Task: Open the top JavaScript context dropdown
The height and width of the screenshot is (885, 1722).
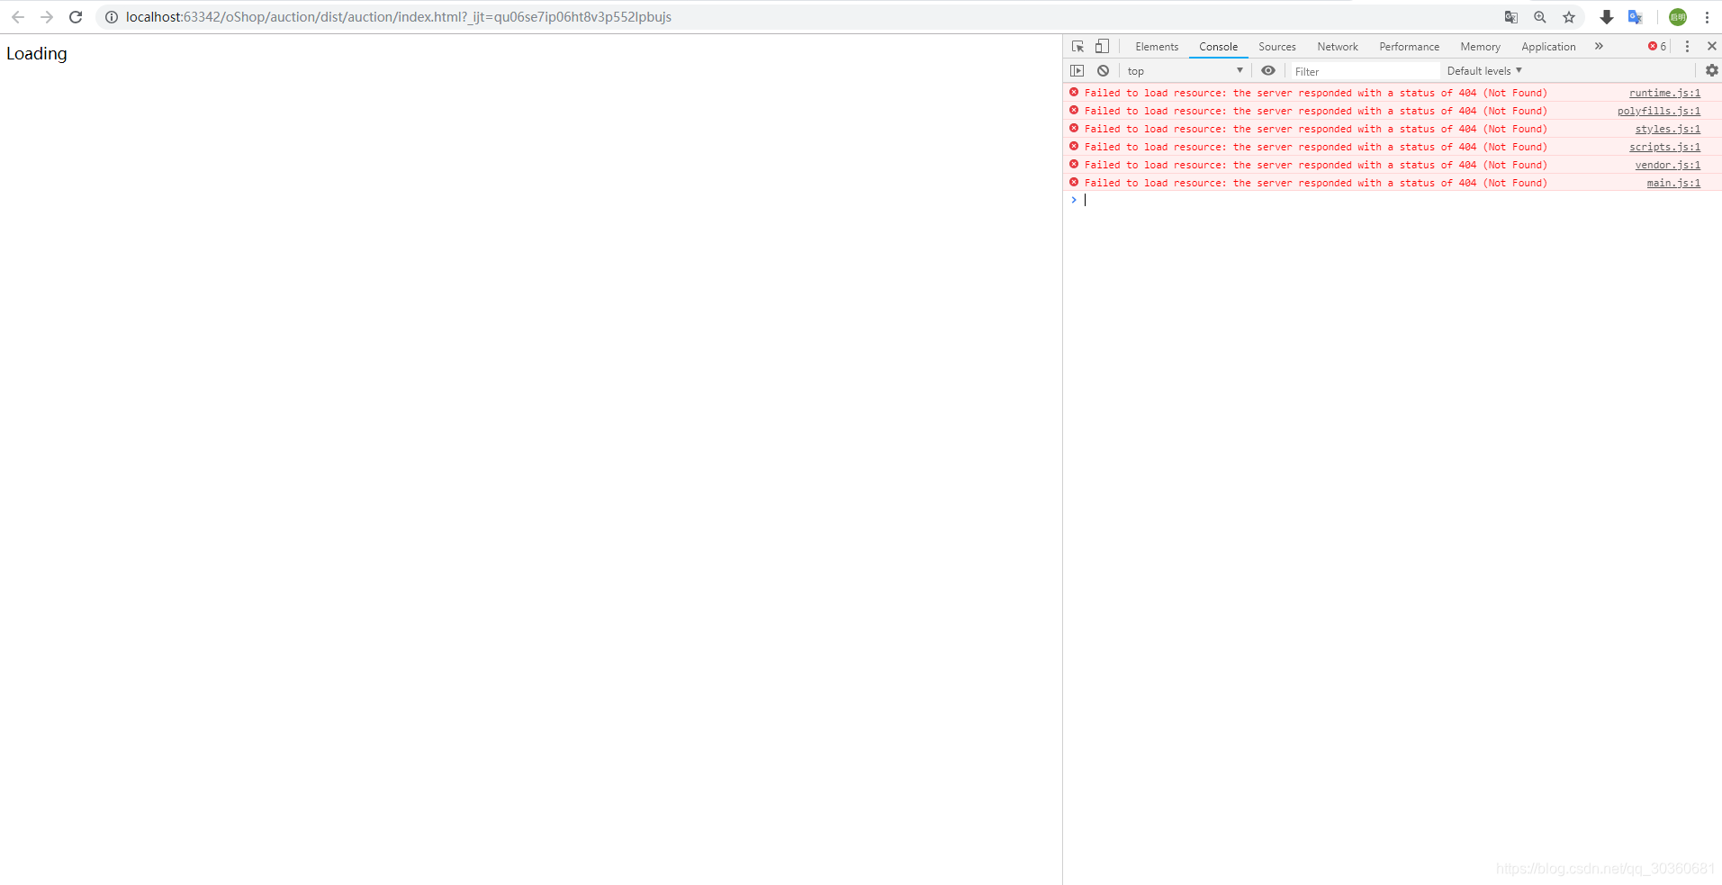Action: coord(1185,70)
